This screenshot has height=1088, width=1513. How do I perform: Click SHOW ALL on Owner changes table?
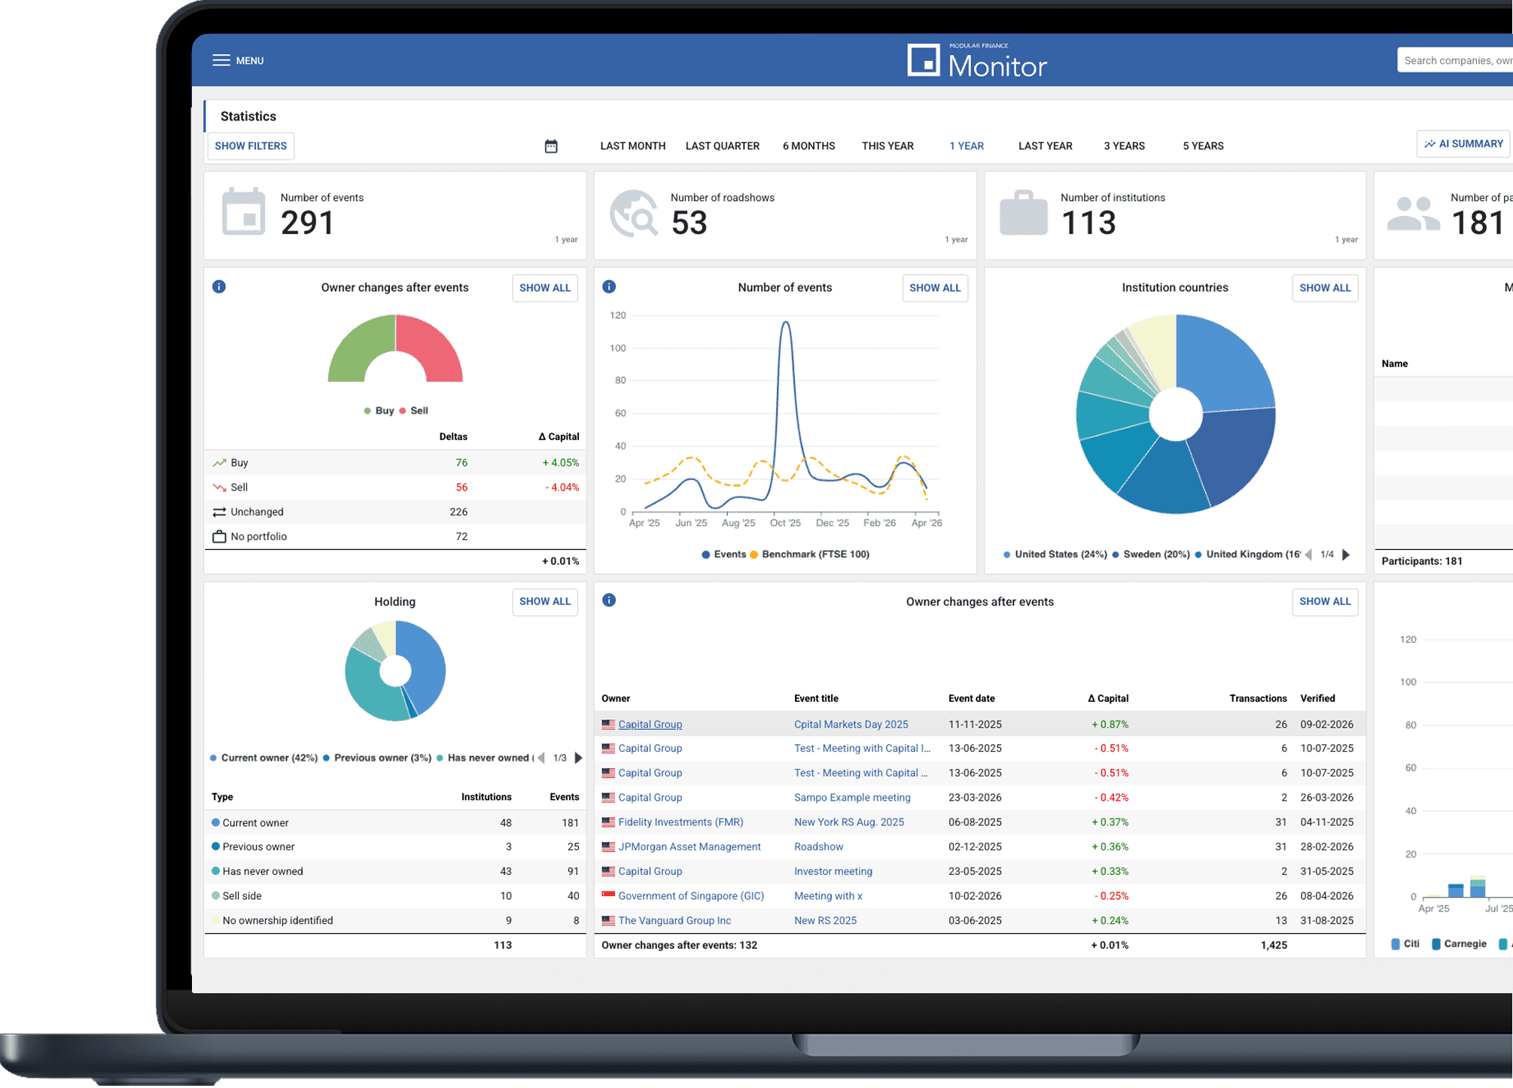[x=1325, y=602]
